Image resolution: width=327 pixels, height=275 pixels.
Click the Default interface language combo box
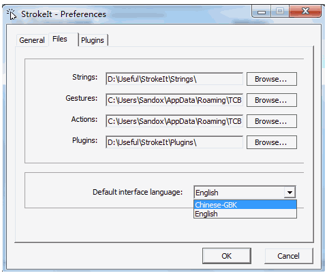click(245, 193)
